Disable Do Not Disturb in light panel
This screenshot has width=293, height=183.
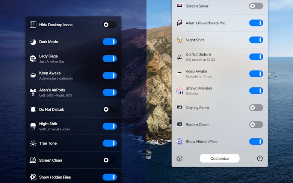256,57
